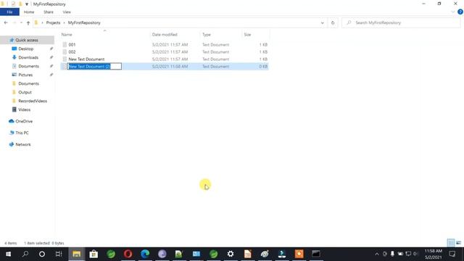Open Task View on the taskbar

point(59,254)
